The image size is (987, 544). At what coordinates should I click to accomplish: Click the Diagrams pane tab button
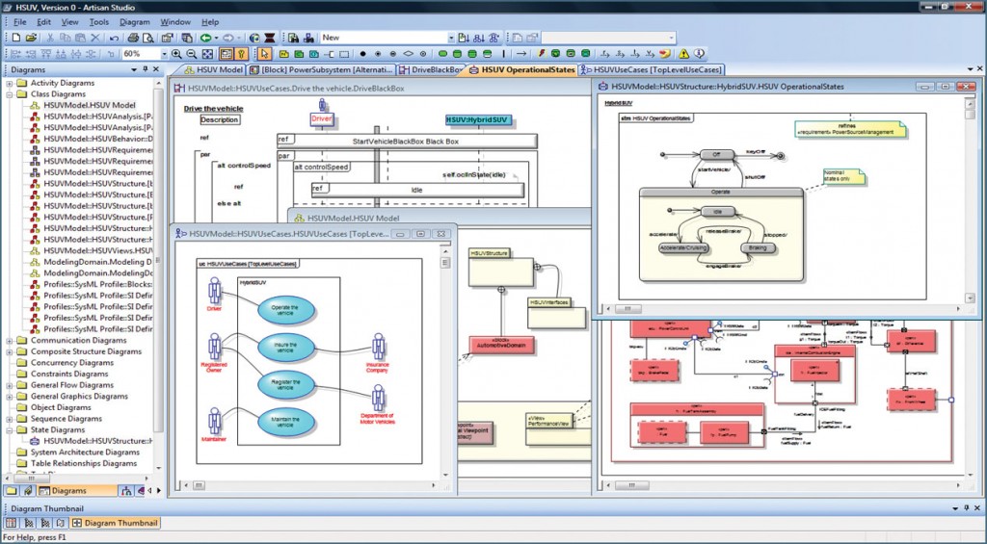[77, 490]
